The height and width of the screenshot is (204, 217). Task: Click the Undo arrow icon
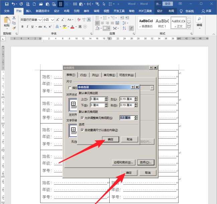click(13, 4)
